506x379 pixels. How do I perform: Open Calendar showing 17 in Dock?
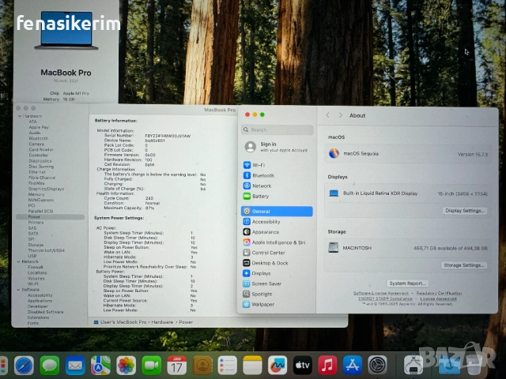176,366
